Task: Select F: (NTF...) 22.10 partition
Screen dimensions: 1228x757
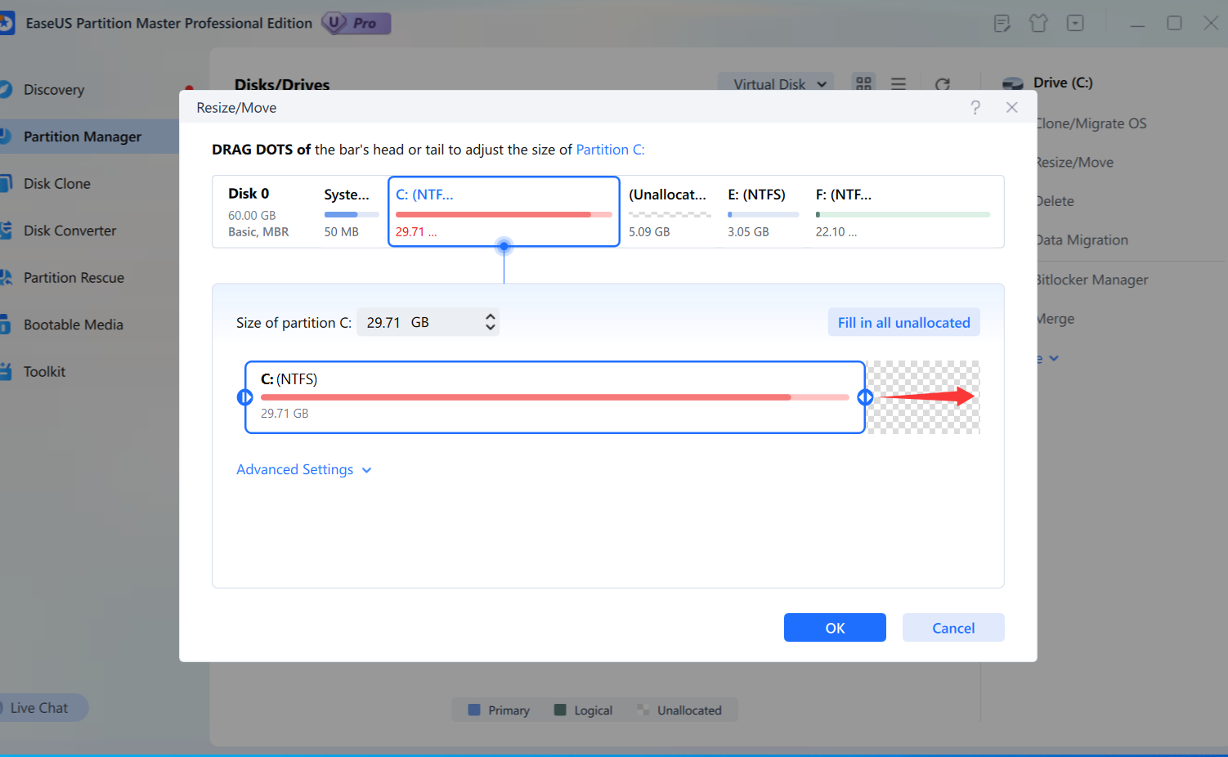Action: (x=903, y=212)
